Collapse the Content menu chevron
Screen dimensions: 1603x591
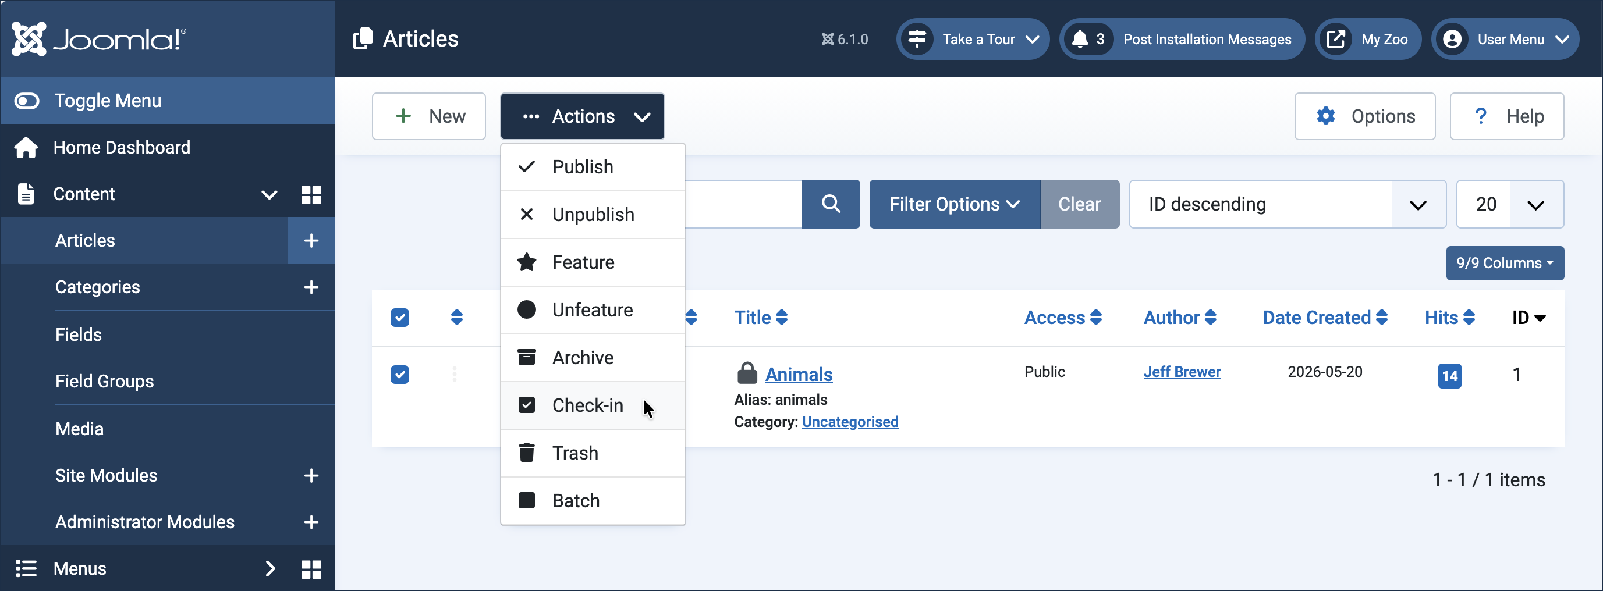(269, 195)
